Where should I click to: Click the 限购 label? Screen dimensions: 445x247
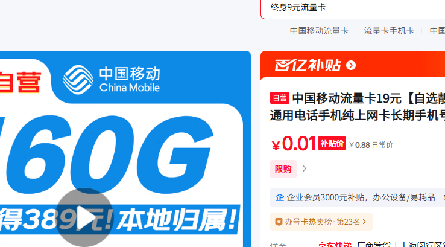[283, 169]
